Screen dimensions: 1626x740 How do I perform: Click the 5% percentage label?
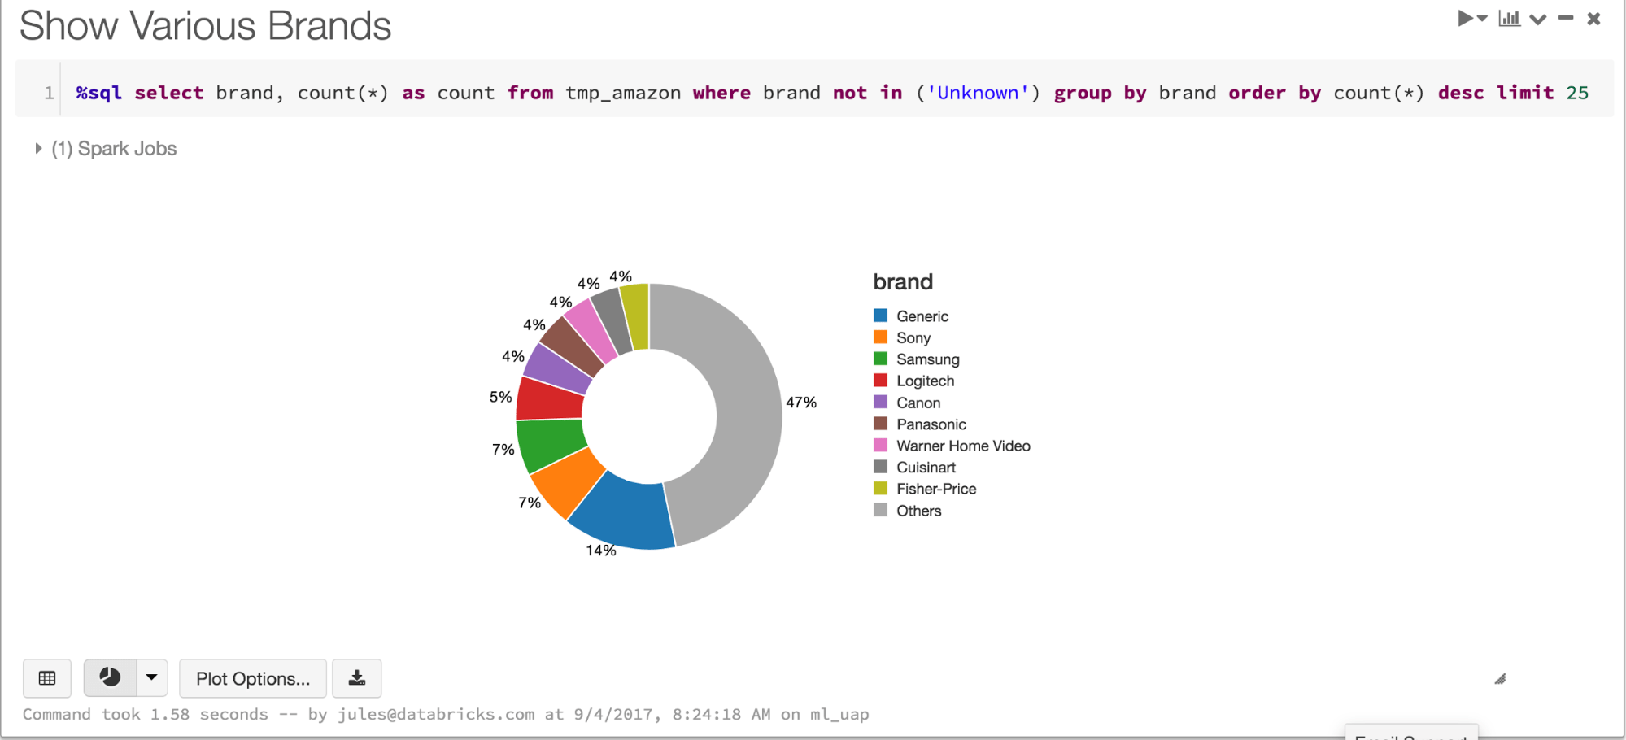click(x=500, y=397)
